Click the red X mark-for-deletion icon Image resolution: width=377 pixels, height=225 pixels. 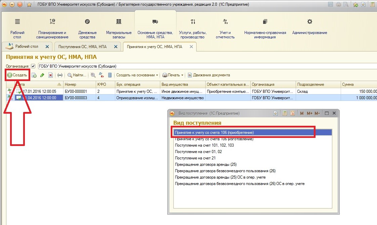tap(50, 75)
